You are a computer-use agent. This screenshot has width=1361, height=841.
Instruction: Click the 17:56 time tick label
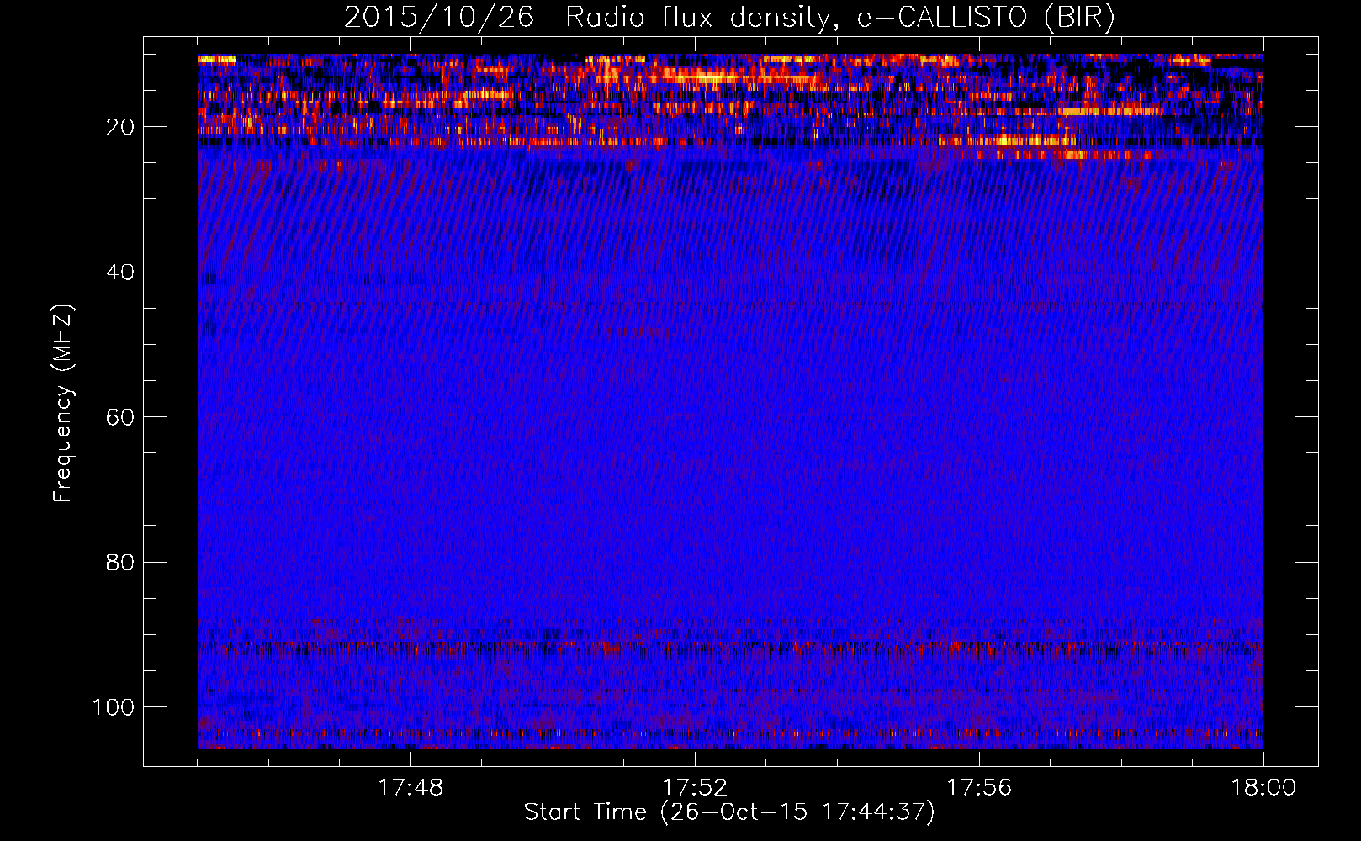(979, 788)
